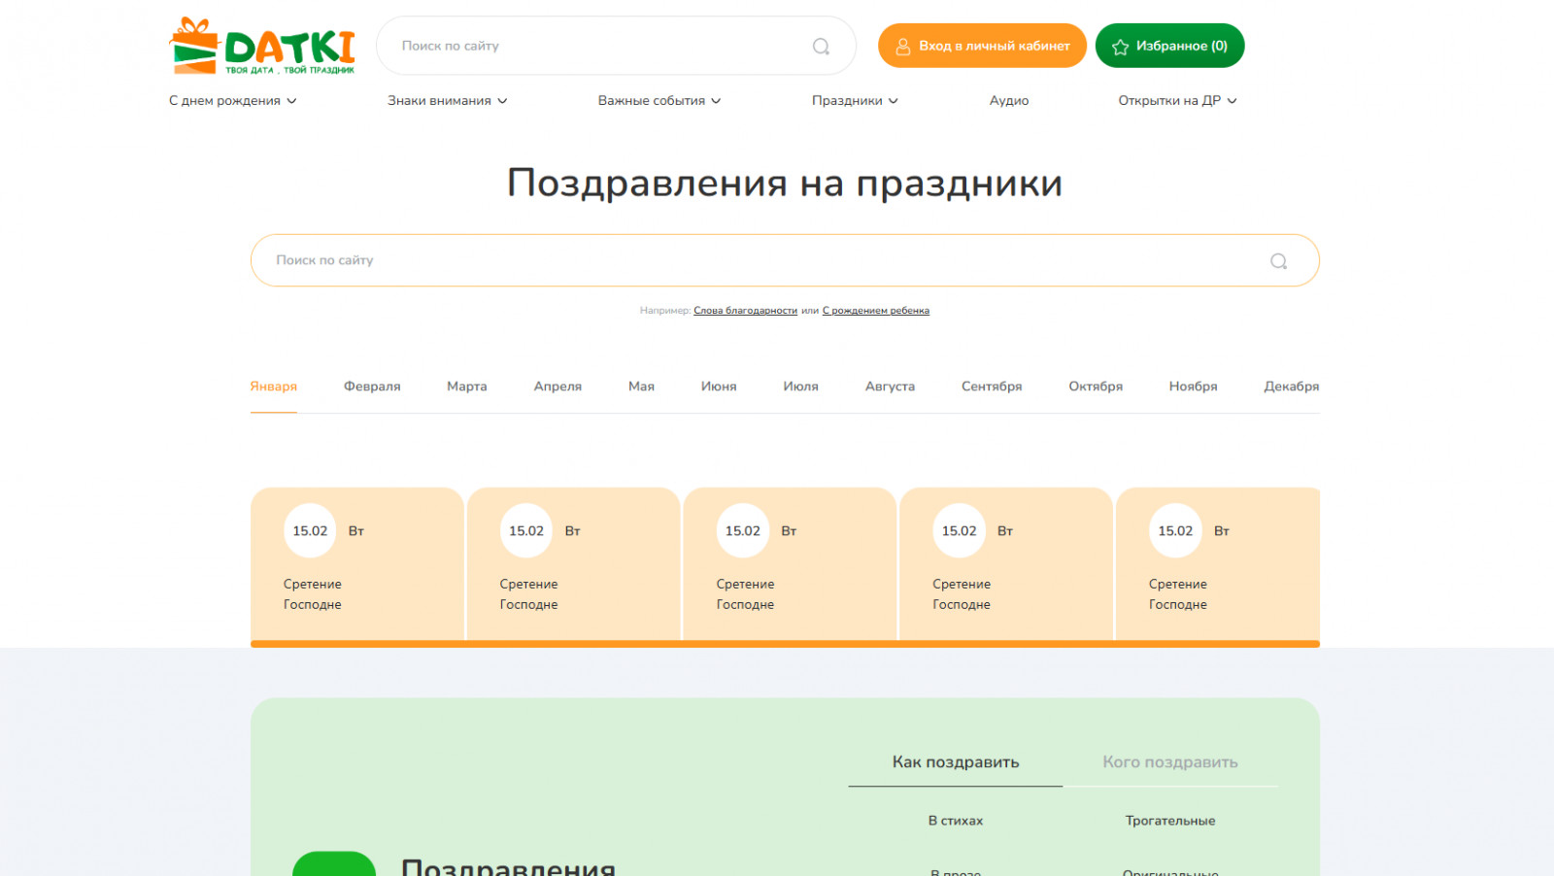
Task: Open the "В стихах" link
Action: (956, 821)
